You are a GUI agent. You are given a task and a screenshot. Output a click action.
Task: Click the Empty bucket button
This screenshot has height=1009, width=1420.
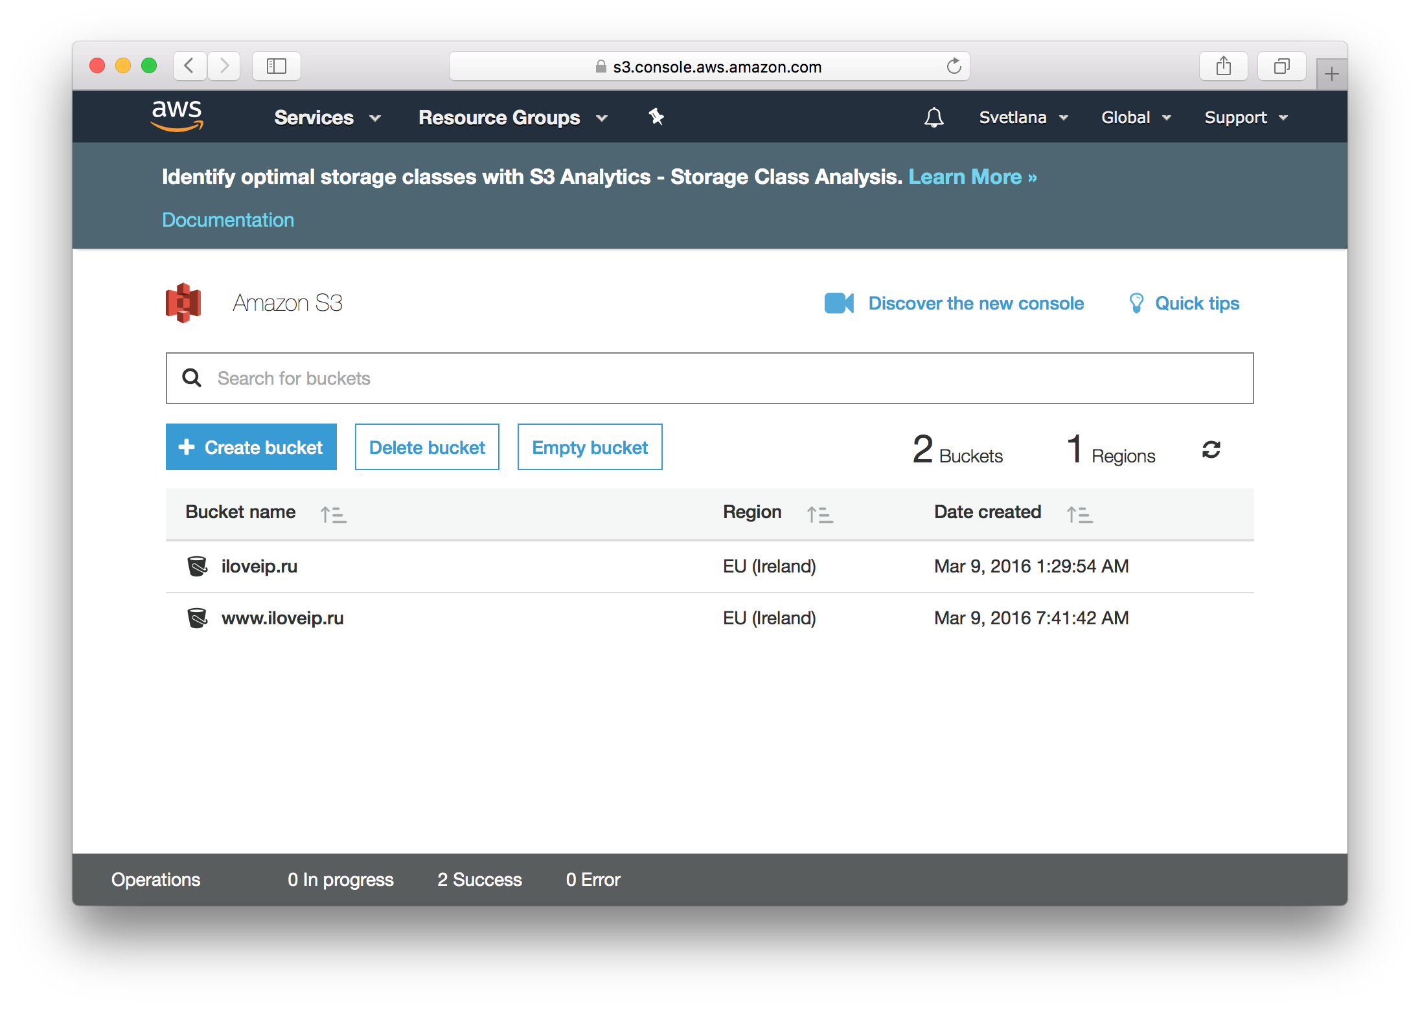tap(590, 447)
